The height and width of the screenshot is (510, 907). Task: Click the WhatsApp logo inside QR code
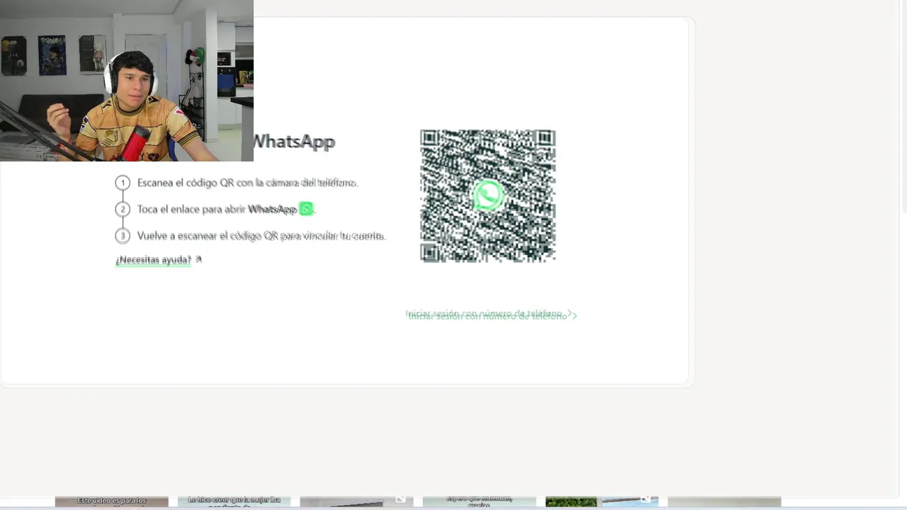pyautogui.click(x=488, y=196)
